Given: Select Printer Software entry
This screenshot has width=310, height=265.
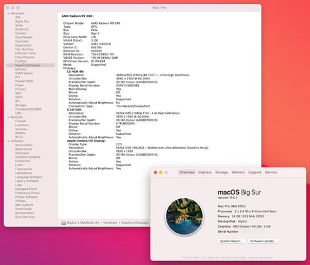Looking at the screenshot, I should 26,197.
